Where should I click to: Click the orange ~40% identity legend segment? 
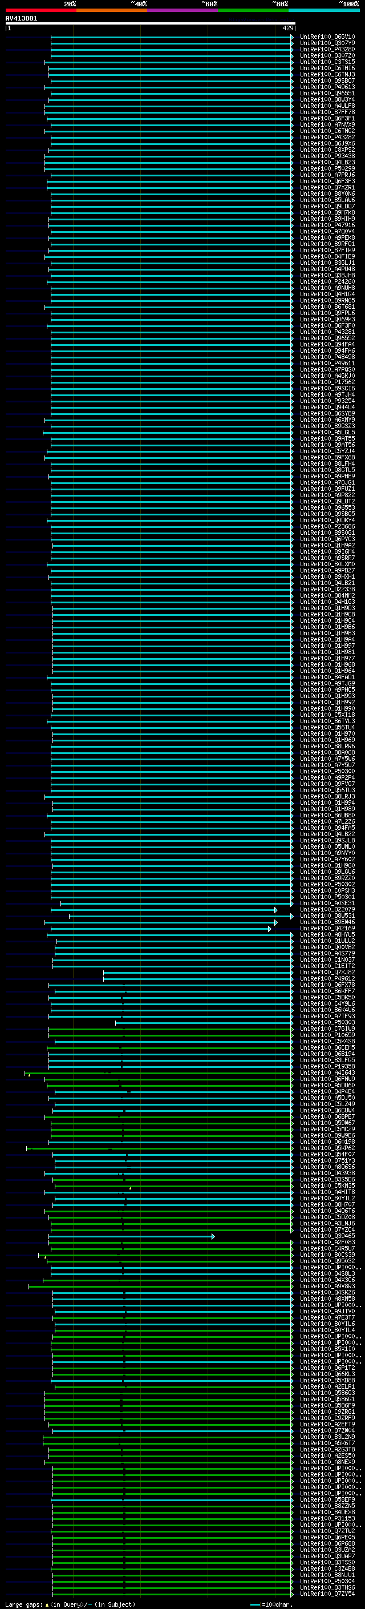tap(112, 10)
